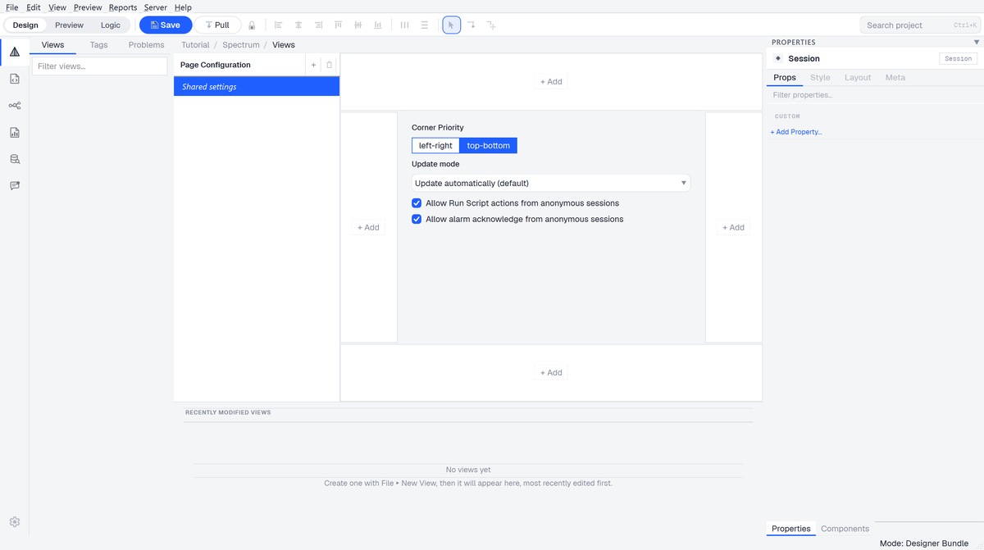
Task: Open the Help menu
Action: click(x=183, y=7)
